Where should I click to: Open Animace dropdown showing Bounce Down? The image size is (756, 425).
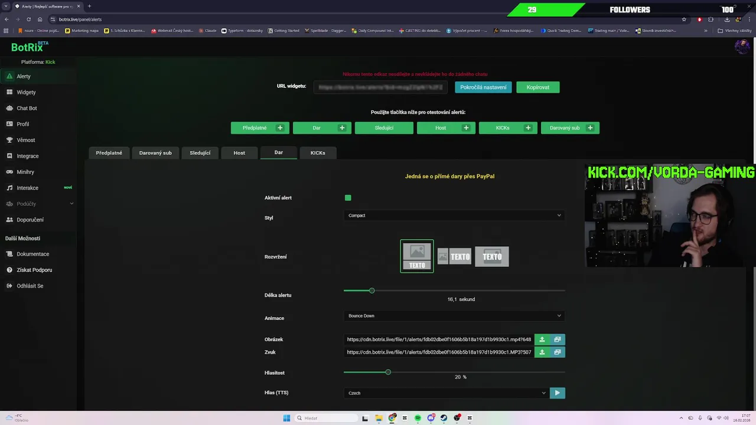click(x=454, y=316)
